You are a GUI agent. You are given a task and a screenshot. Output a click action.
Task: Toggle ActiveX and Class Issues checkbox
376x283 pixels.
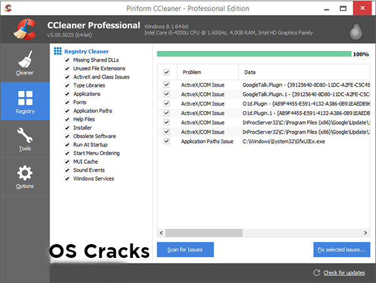click(67, 77)
